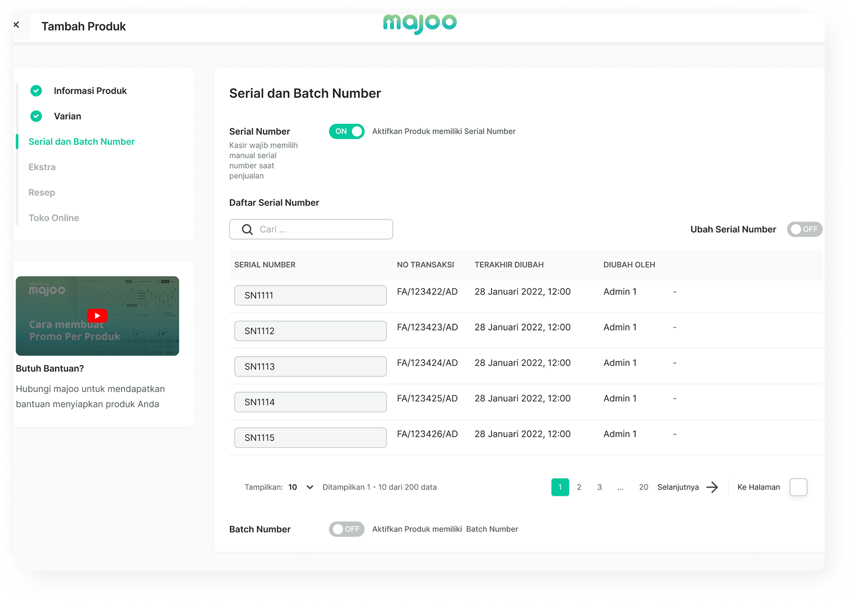This screenshot has height=604, width=857.
Task: Enable the Batch Number toggle
Action: coord(346,529)
